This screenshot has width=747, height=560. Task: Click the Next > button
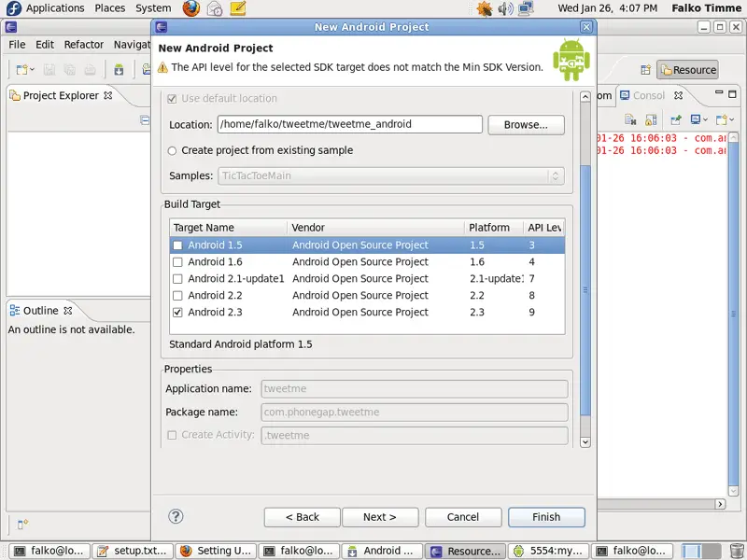[380, 517]
